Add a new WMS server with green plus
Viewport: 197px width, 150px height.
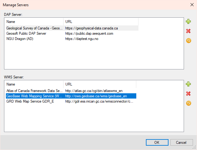click(188, 84)
